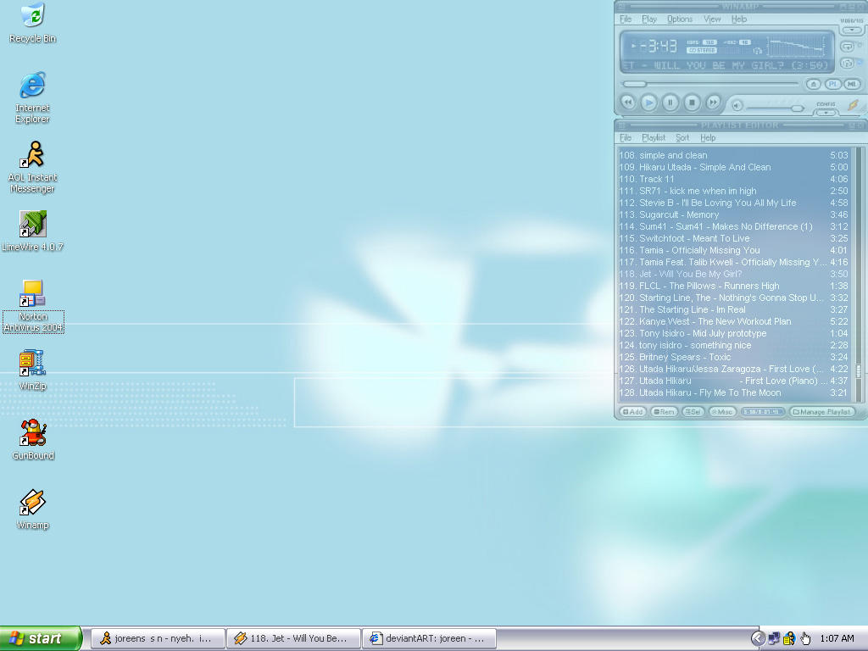868x651 pixels.
Task: Select the AOL Instant Messenger desktop shortcut
Action: pos(33,166)
